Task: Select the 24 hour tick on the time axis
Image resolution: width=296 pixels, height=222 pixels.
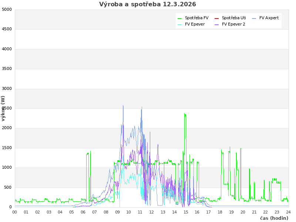Action: (288, 212)
